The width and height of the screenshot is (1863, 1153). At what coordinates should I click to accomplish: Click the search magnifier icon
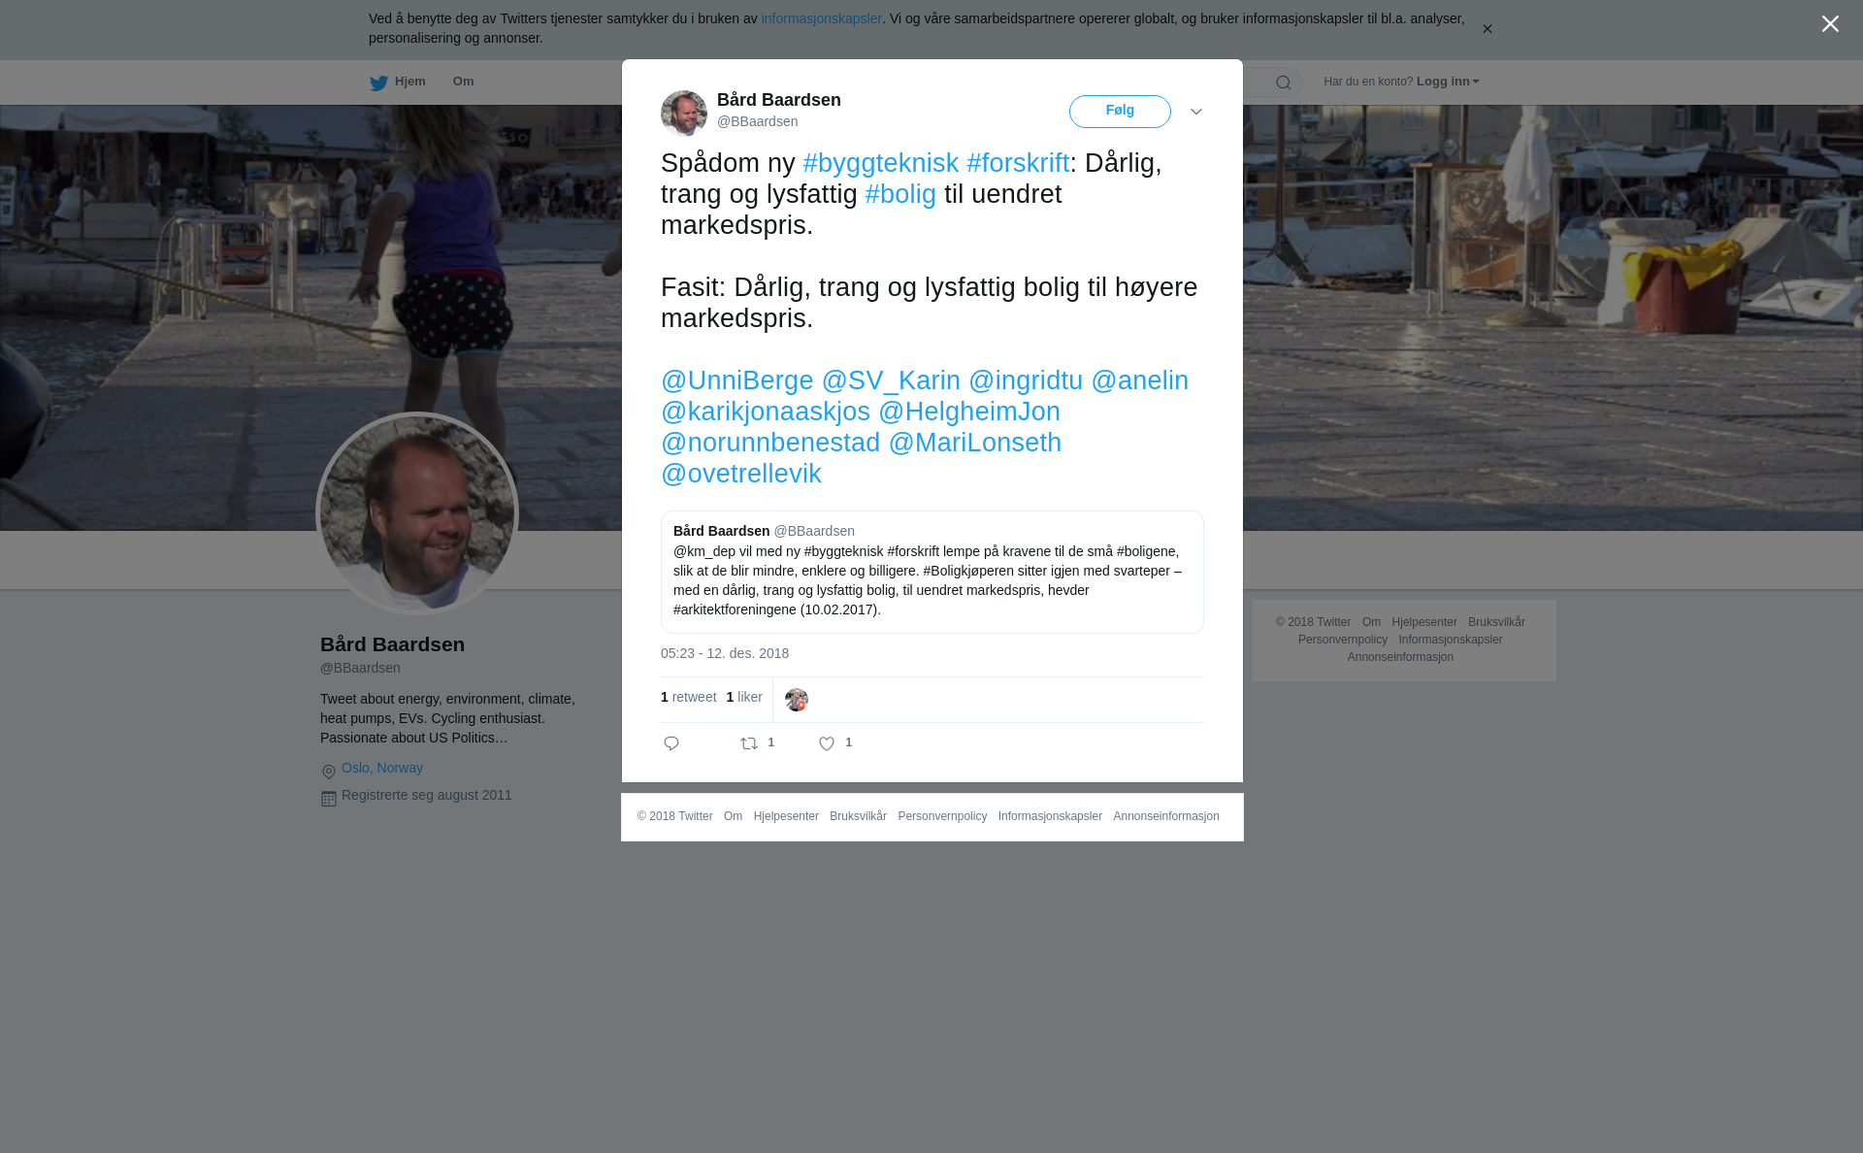1284,82
